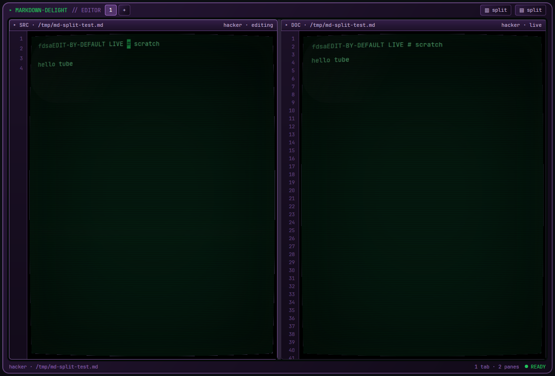Click line number 30 in DOC gutter
This screenshot has height=376, width=555.
(x=292, y=271)
